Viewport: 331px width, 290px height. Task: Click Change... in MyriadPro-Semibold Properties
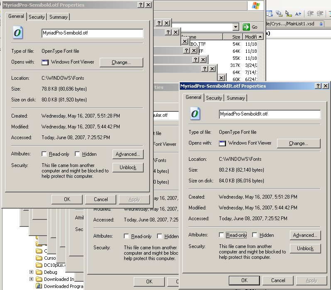pos(121,62)
